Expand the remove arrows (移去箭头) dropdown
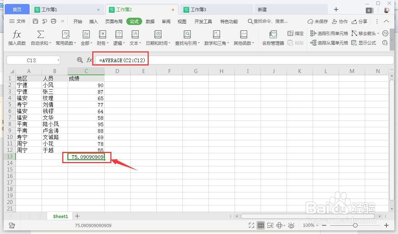 click(x=378, y=34)
